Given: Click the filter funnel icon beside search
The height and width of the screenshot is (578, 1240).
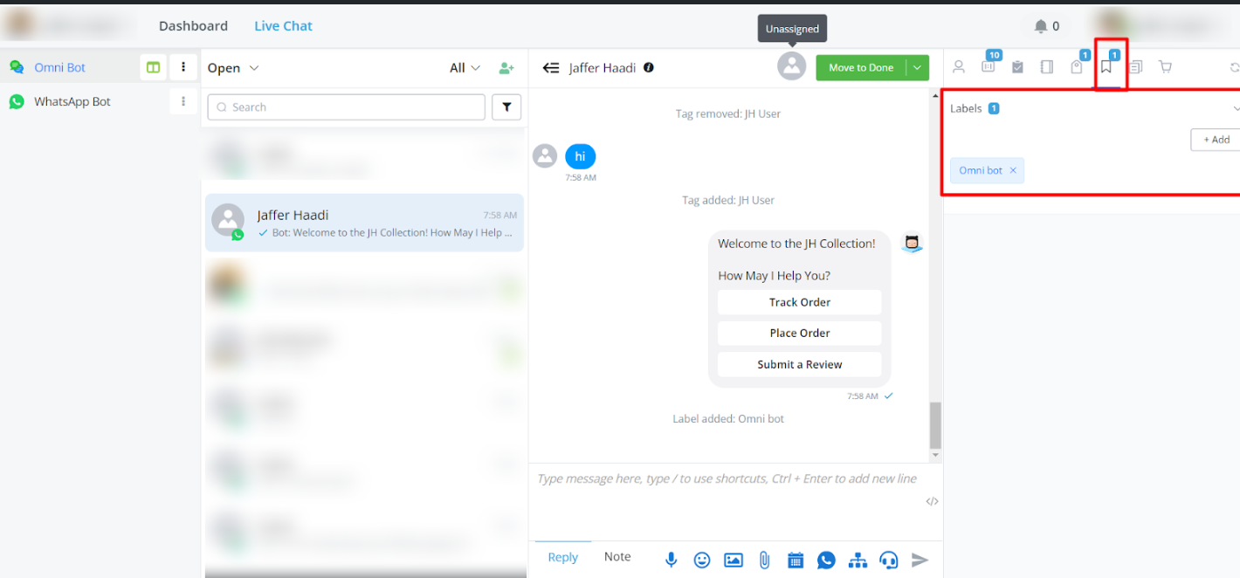Looking at the screenshot, I should [x=506, y=107].
